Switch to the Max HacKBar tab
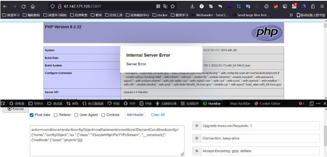The height and width of the screenshot is (157, 327). [237, 104]
